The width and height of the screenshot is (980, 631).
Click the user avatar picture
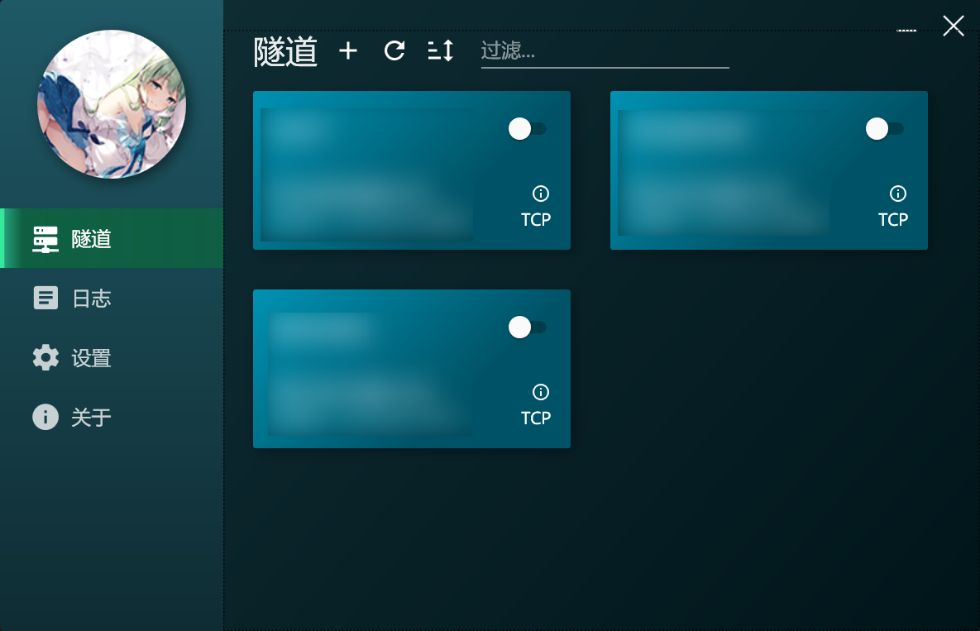112,104
